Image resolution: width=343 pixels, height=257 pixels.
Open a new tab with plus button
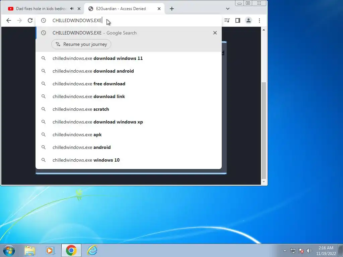(x=172, y=9)
